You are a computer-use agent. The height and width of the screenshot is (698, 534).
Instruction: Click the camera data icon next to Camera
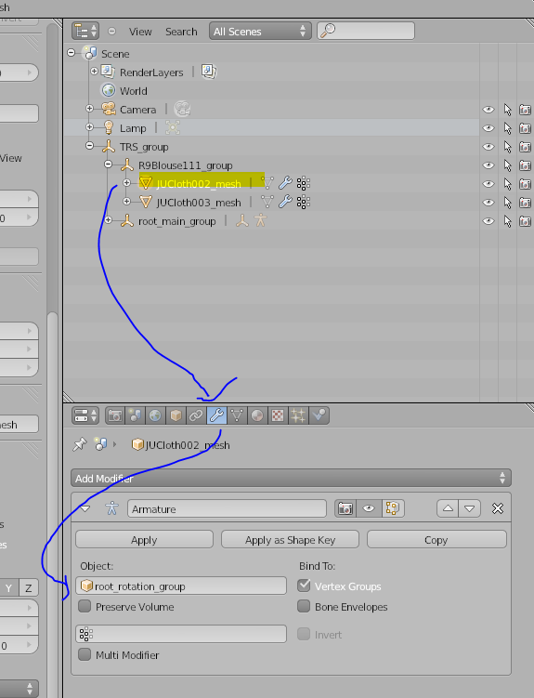click(182, 109)
